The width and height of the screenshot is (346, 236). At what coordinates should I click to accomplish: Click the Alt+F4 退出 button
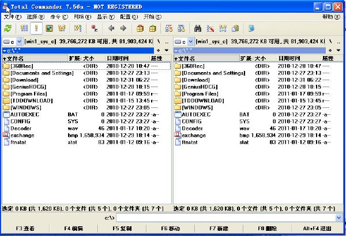click(317, 228)
